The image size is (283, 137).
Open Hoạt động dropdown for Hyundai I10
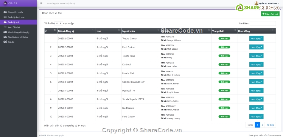[x=256, y=90]
